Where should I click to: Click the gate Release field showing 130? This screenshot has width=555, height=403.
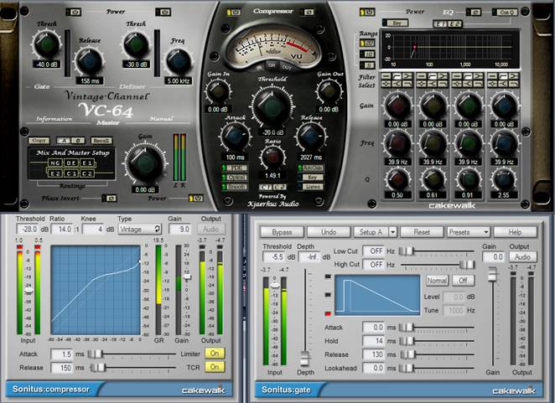374,354
